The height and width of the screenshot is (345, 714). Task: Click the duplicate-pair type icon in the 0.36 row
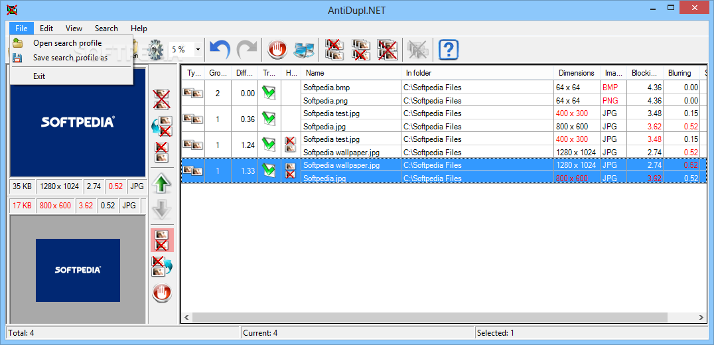click(x=193, y=119)
